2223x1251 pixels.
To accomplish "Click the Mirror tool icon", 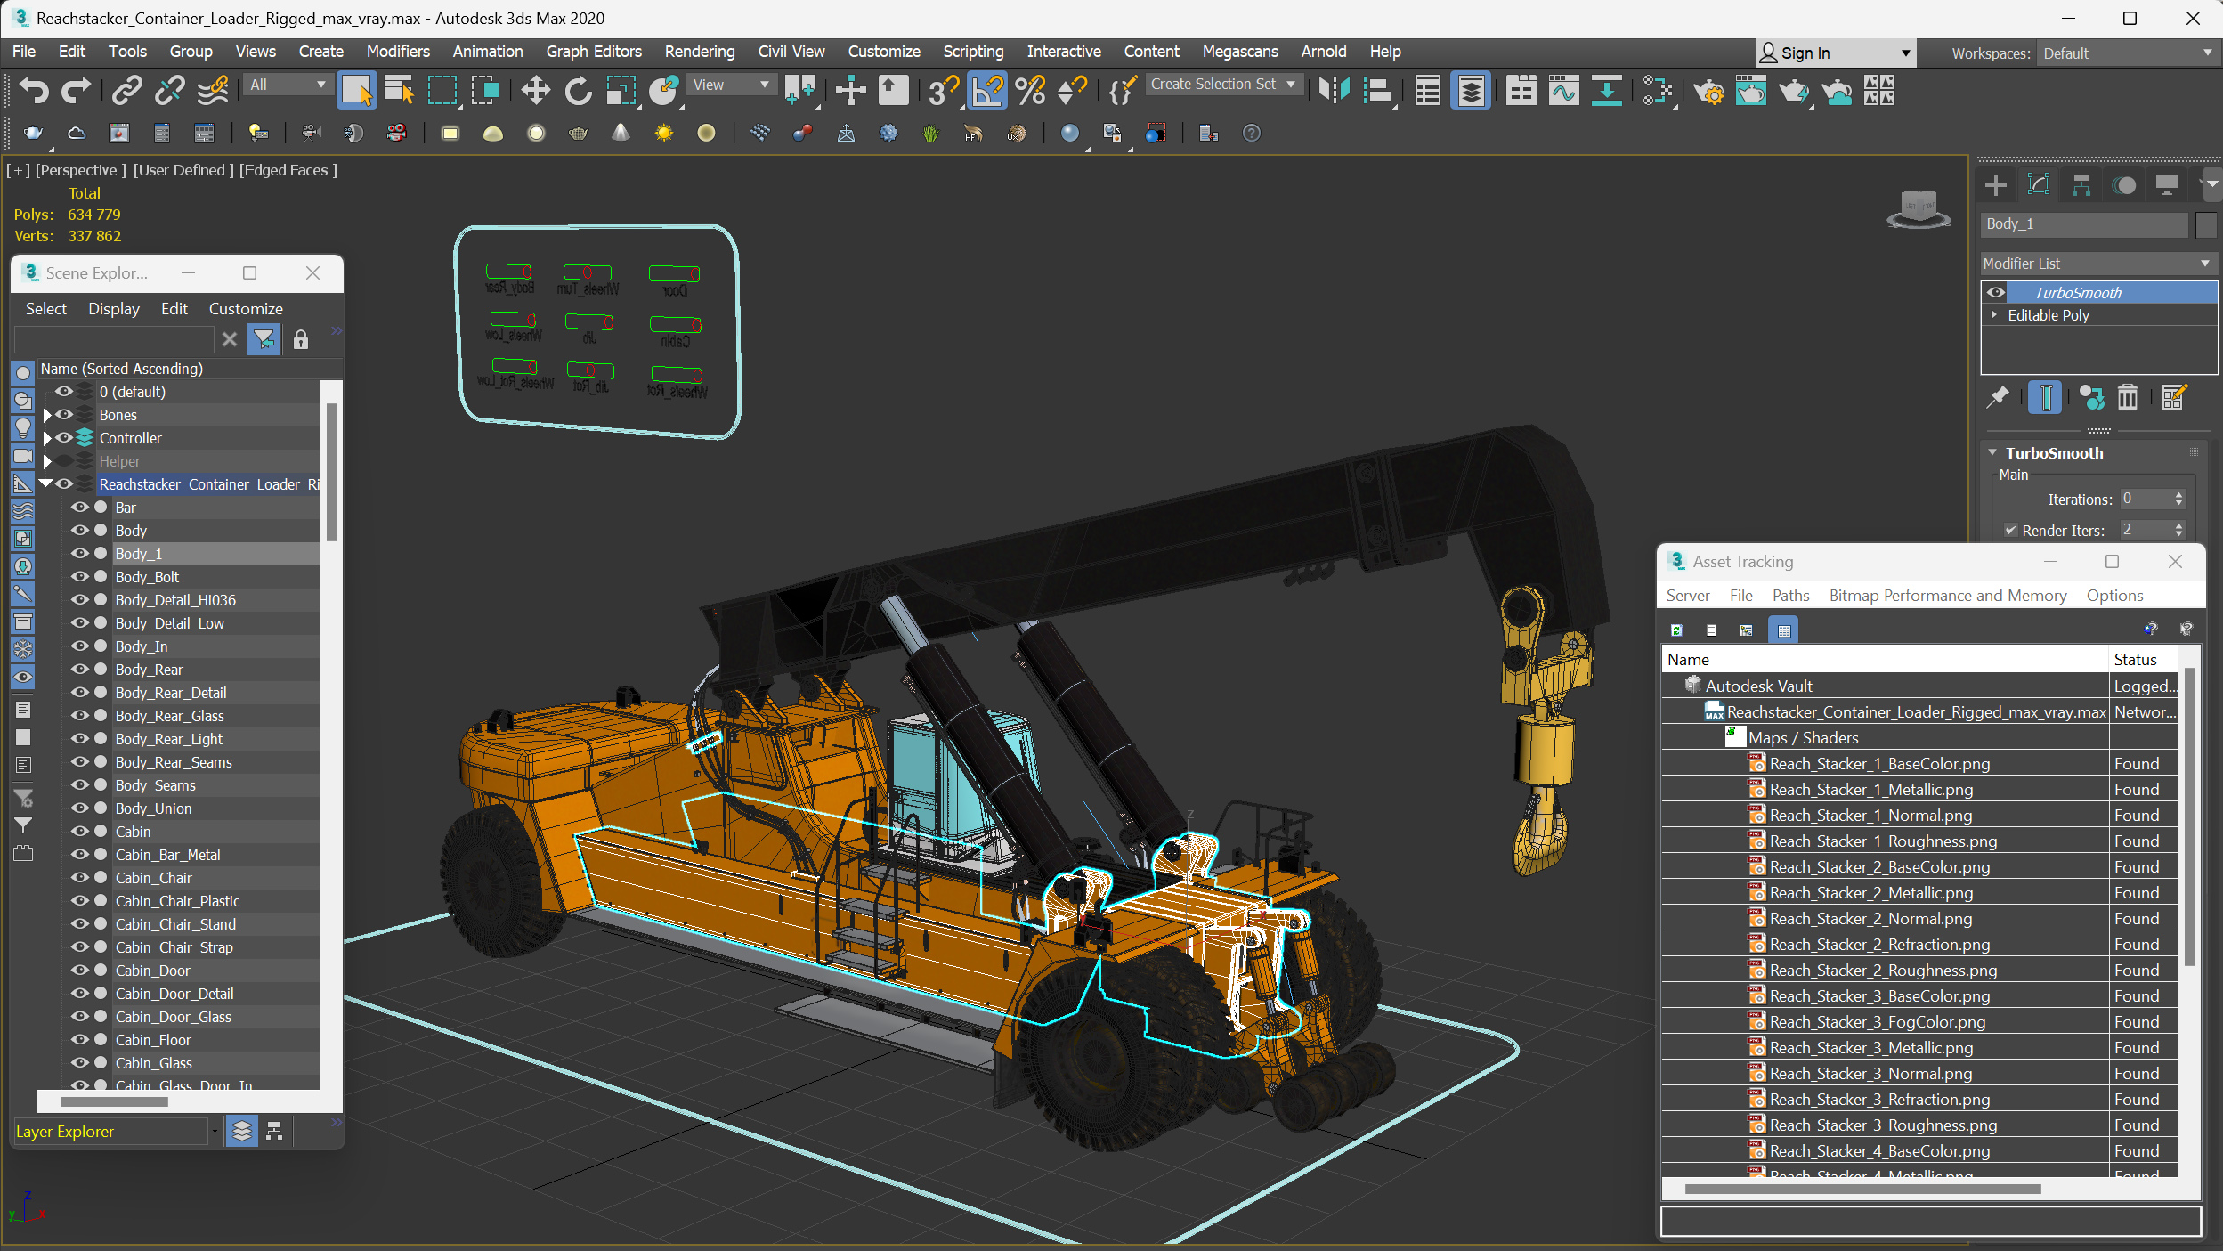I will tap(1334, 90).
